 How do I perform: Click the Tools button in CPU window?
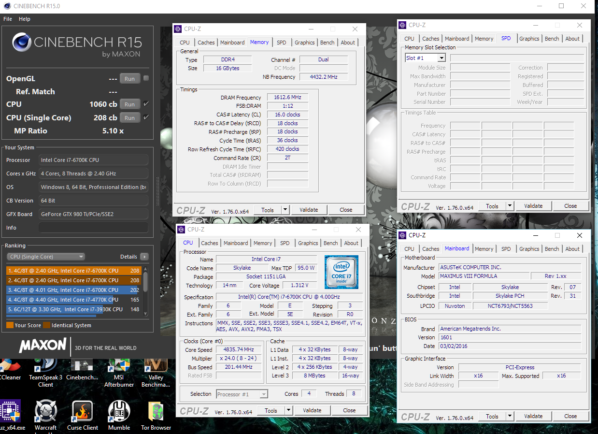tap(271, 410)
